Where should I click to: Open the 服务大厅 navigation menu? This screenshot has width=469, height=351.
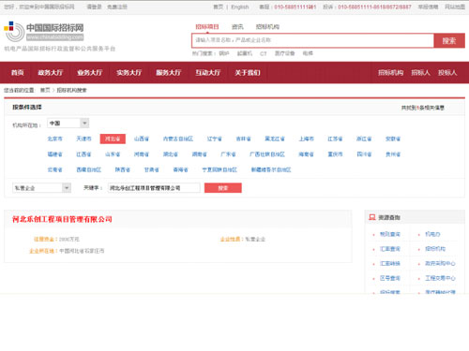169,73
